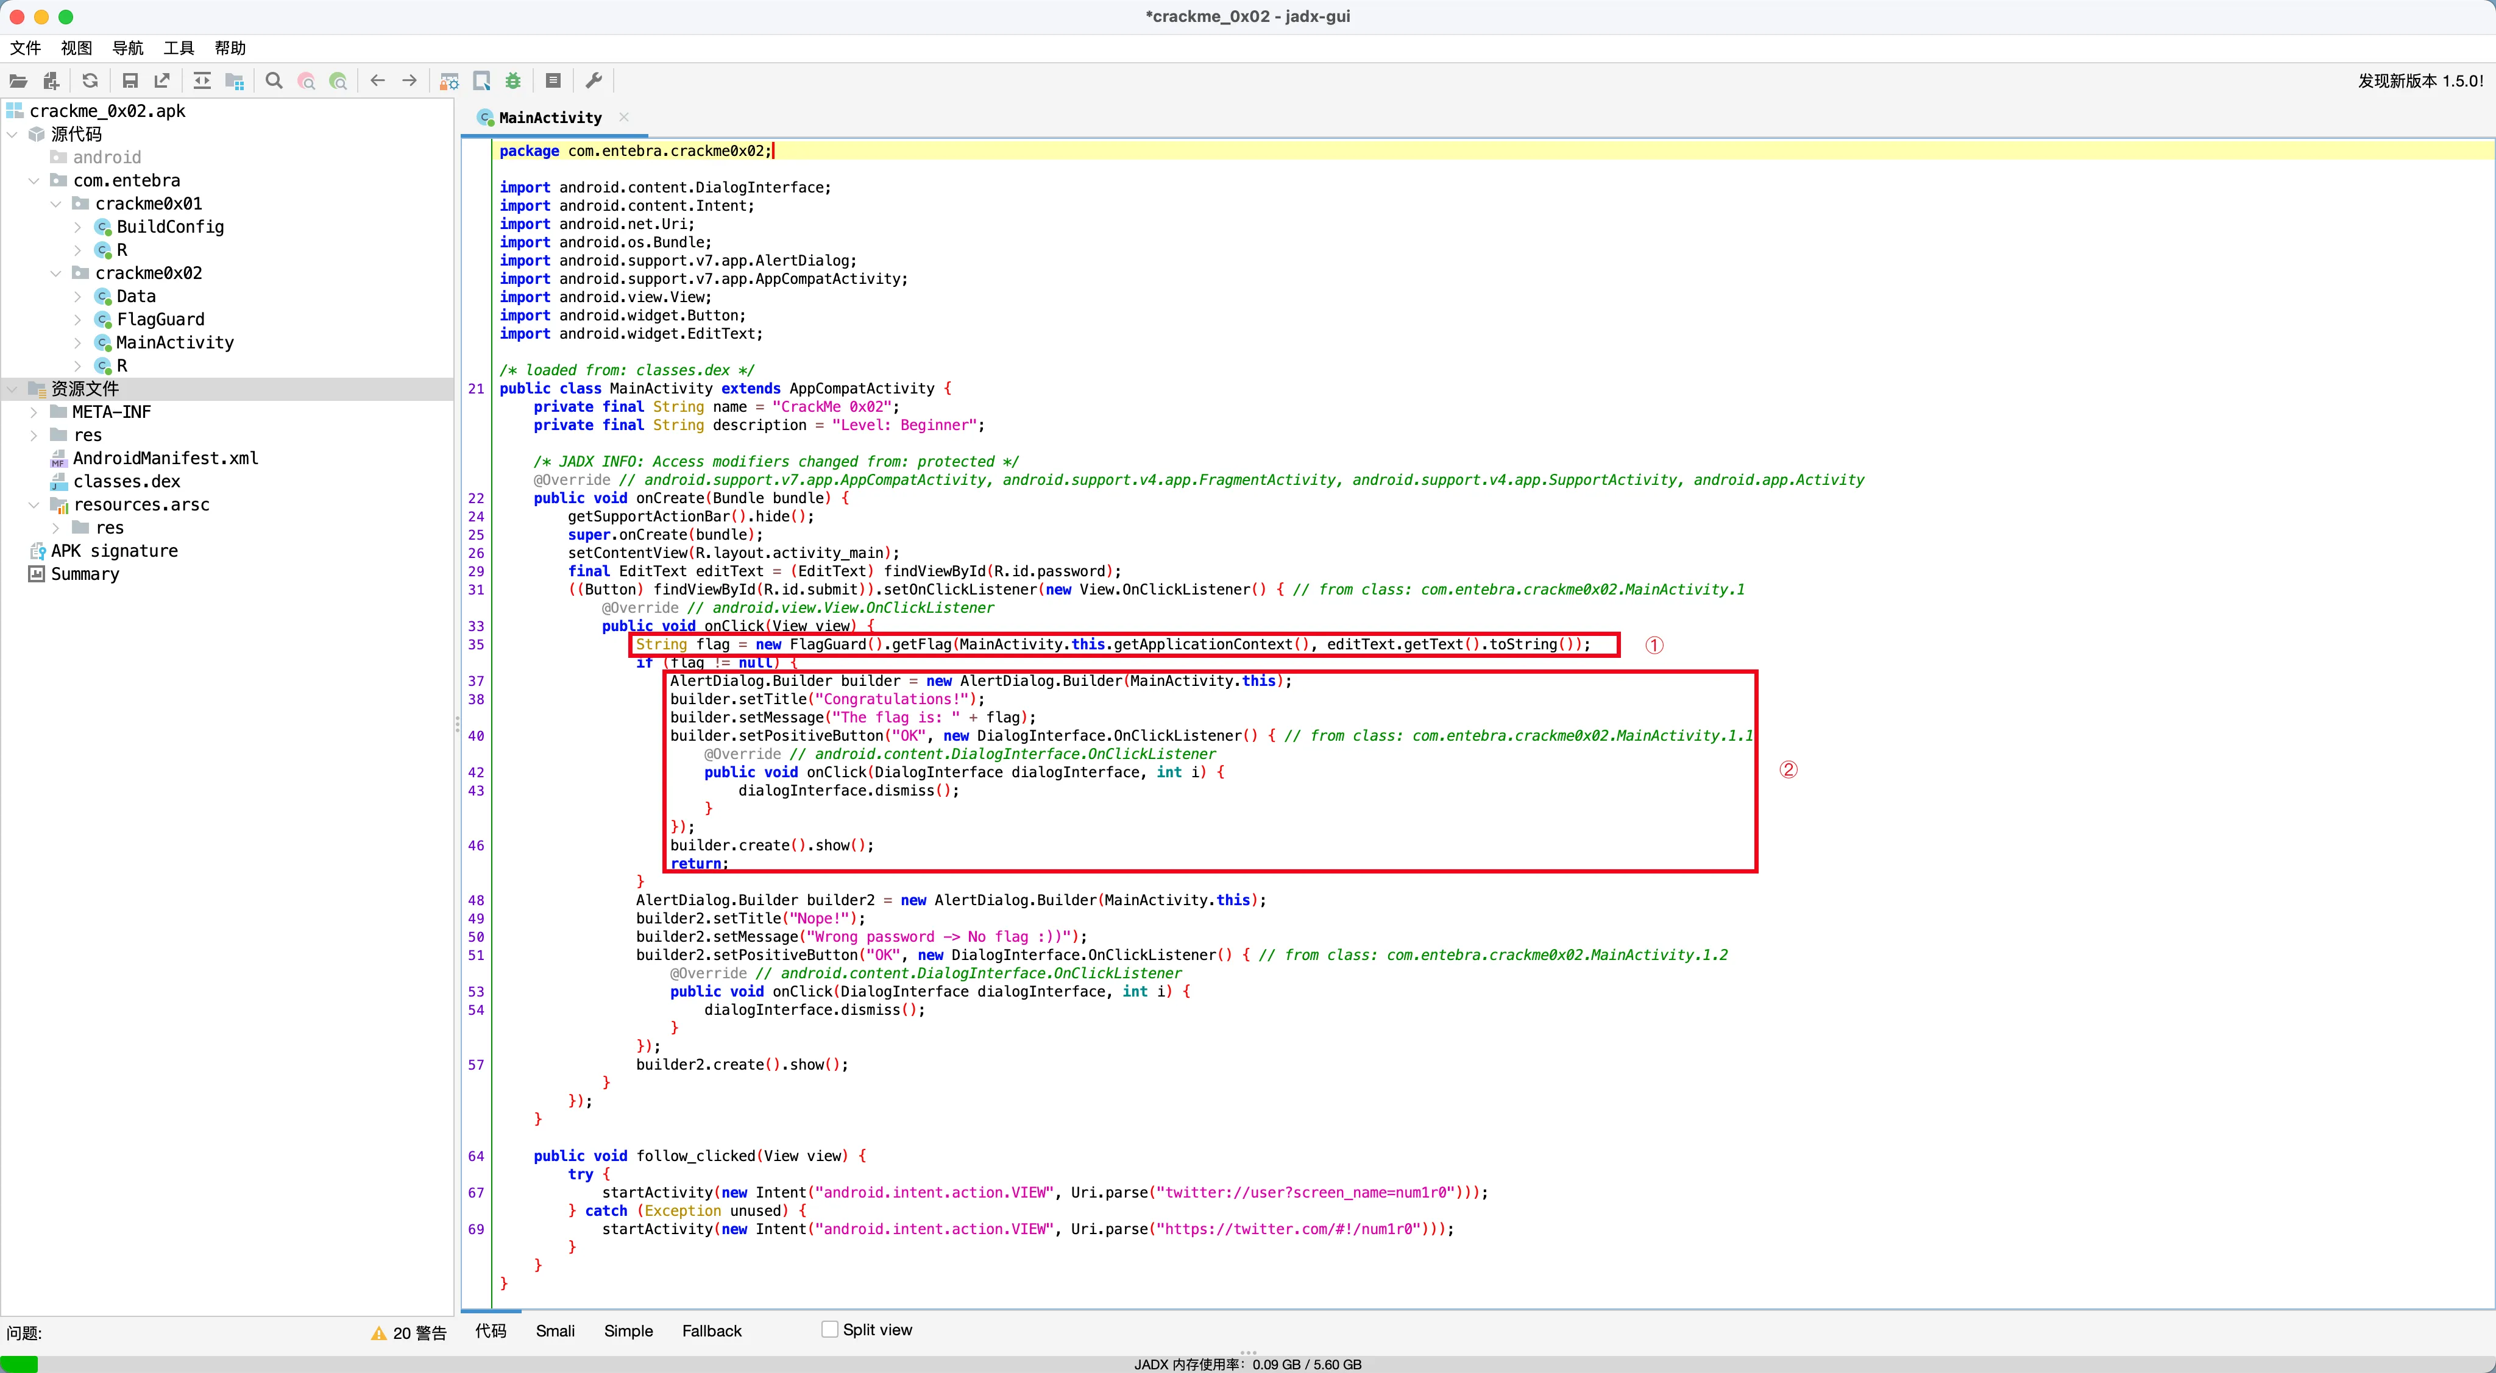
Task: Switch to the Fallback view tab
Action: point(711,1330)
